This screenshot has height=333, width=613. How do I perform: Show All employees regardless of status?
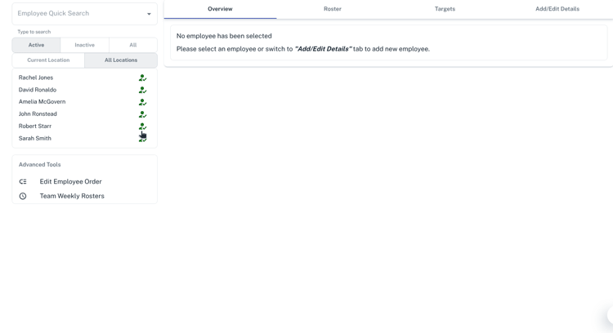click(132, 45)
